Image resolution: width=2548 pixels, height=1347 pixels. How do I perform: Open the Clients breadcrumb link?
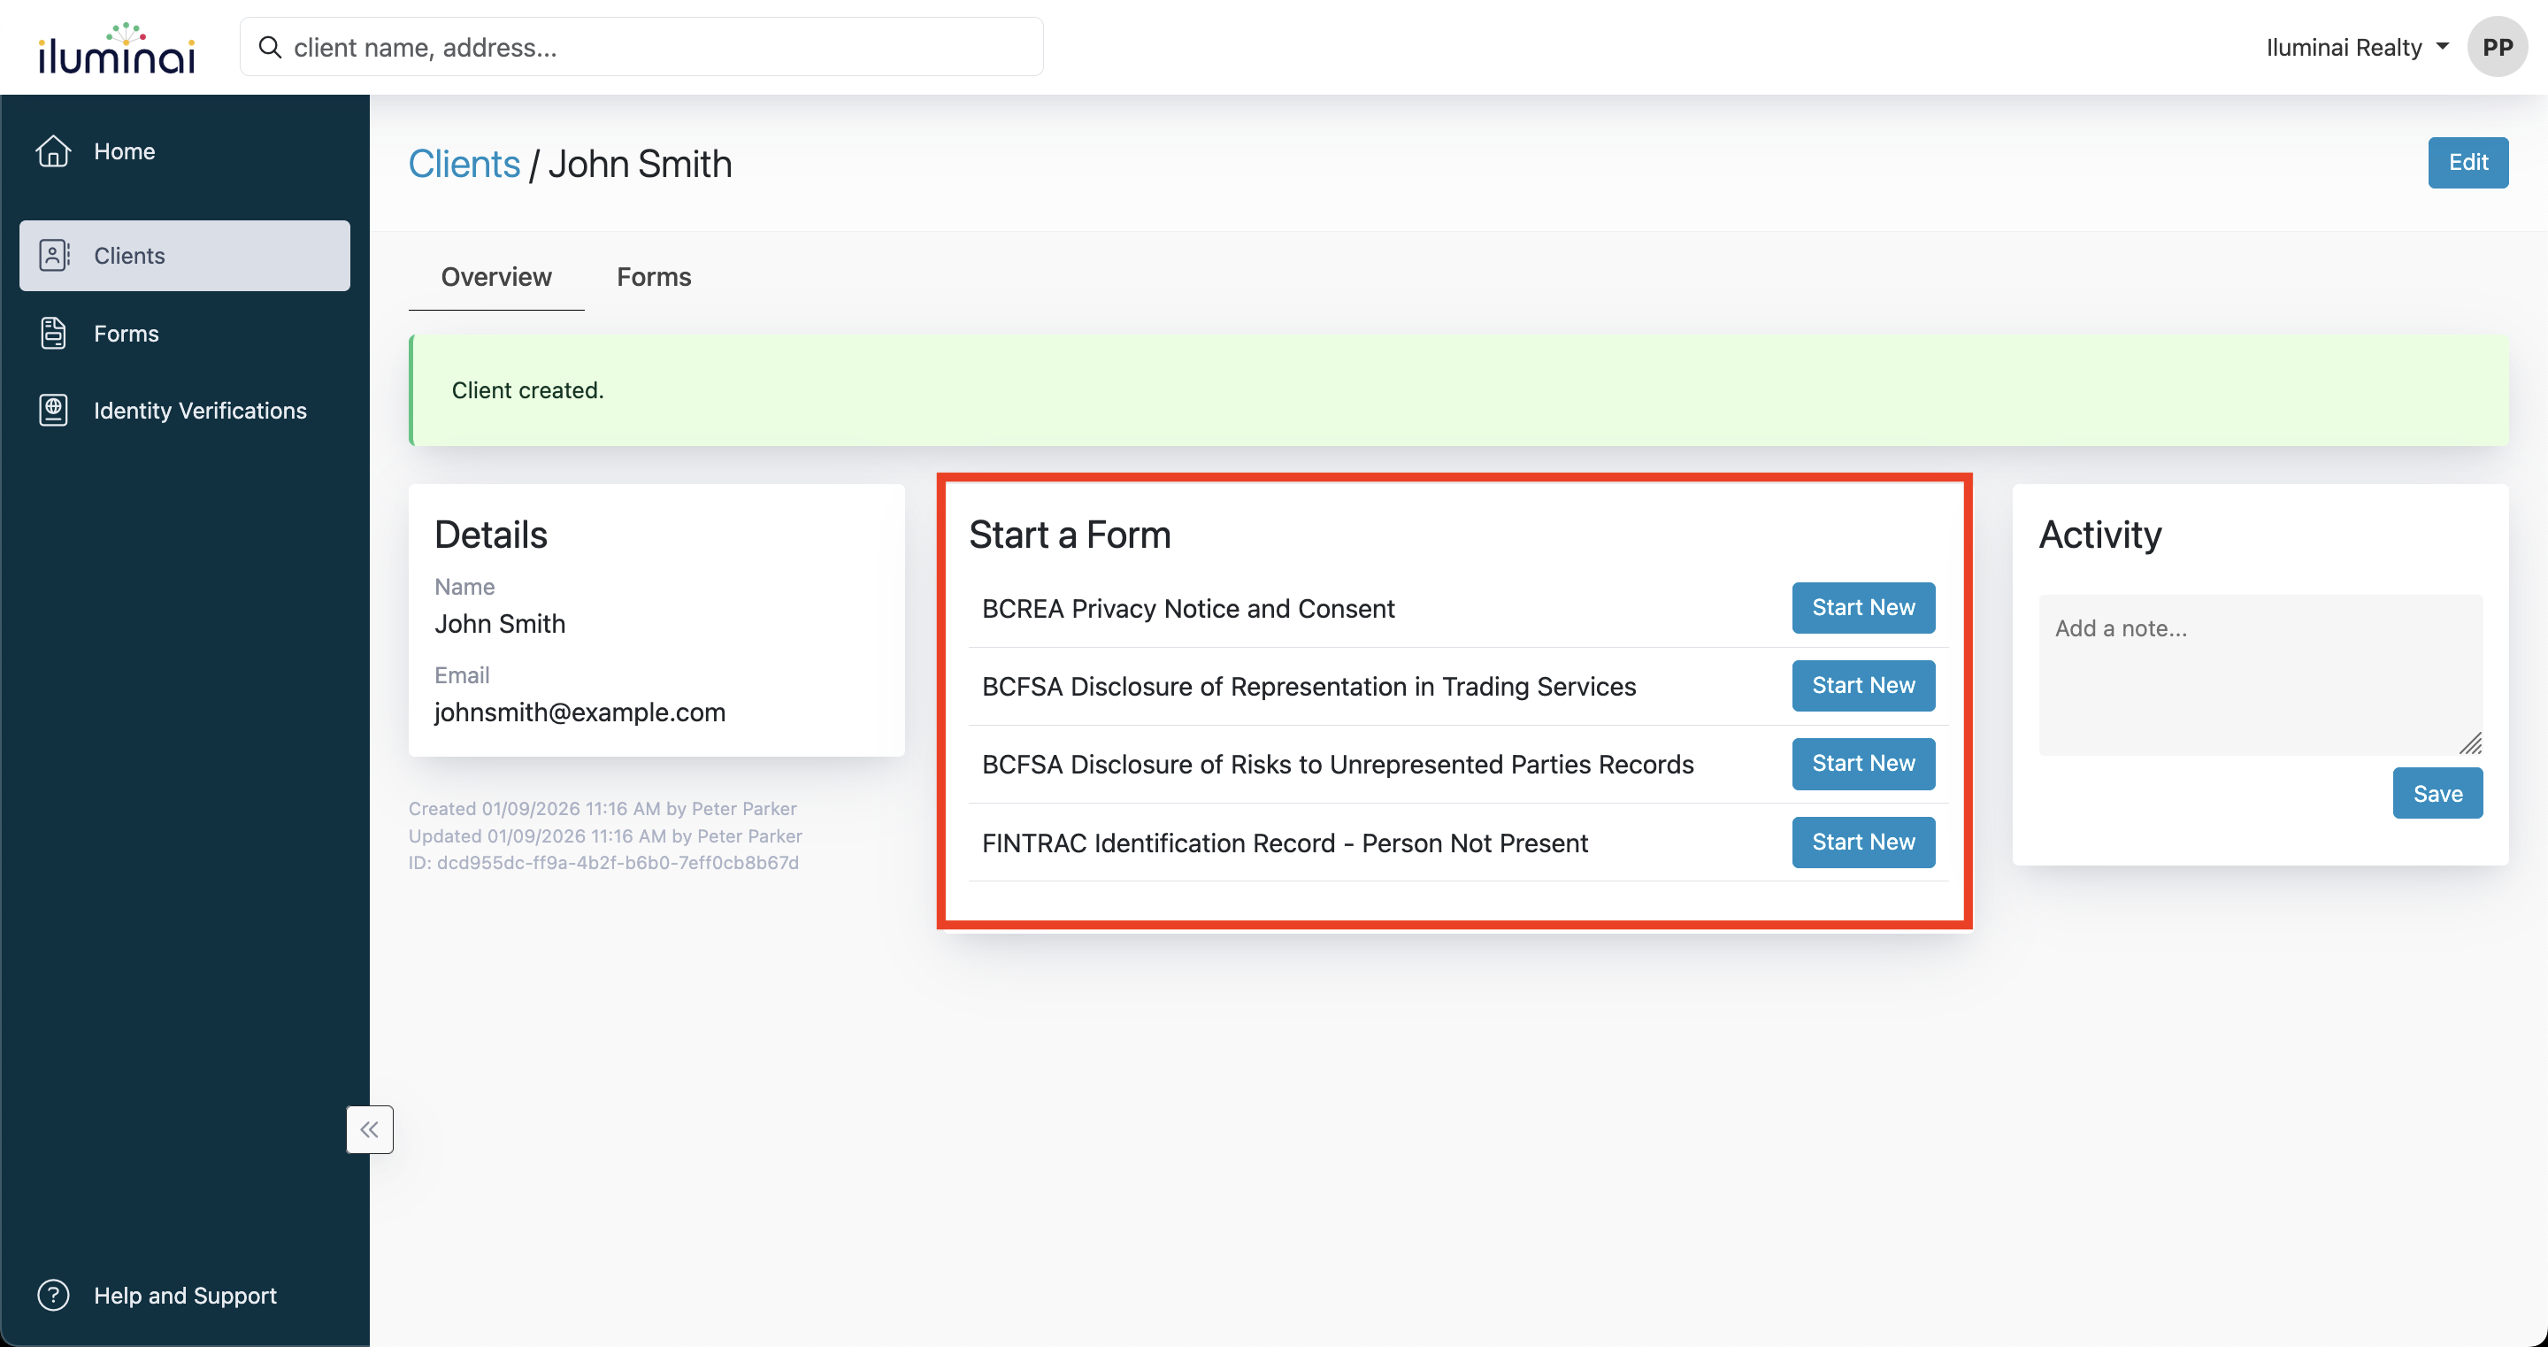pos(464,165)
